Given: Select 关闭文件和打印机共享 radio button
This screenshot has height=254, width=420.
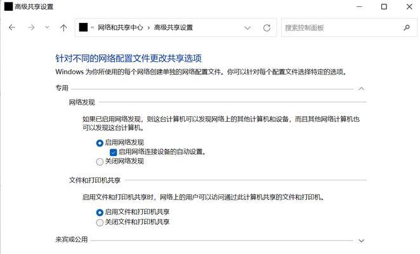Looking at the screenshot, I should (100, 222).
